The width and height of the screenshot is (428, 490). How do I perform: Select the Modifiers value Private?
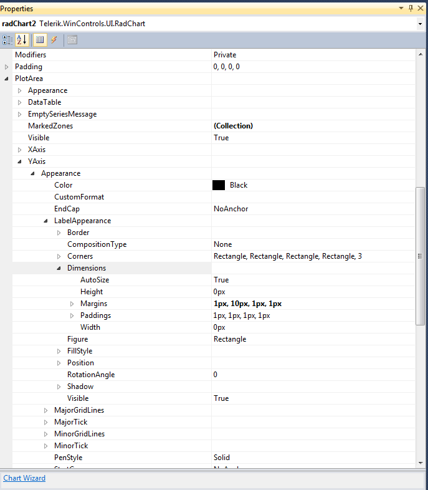(225, 55)
